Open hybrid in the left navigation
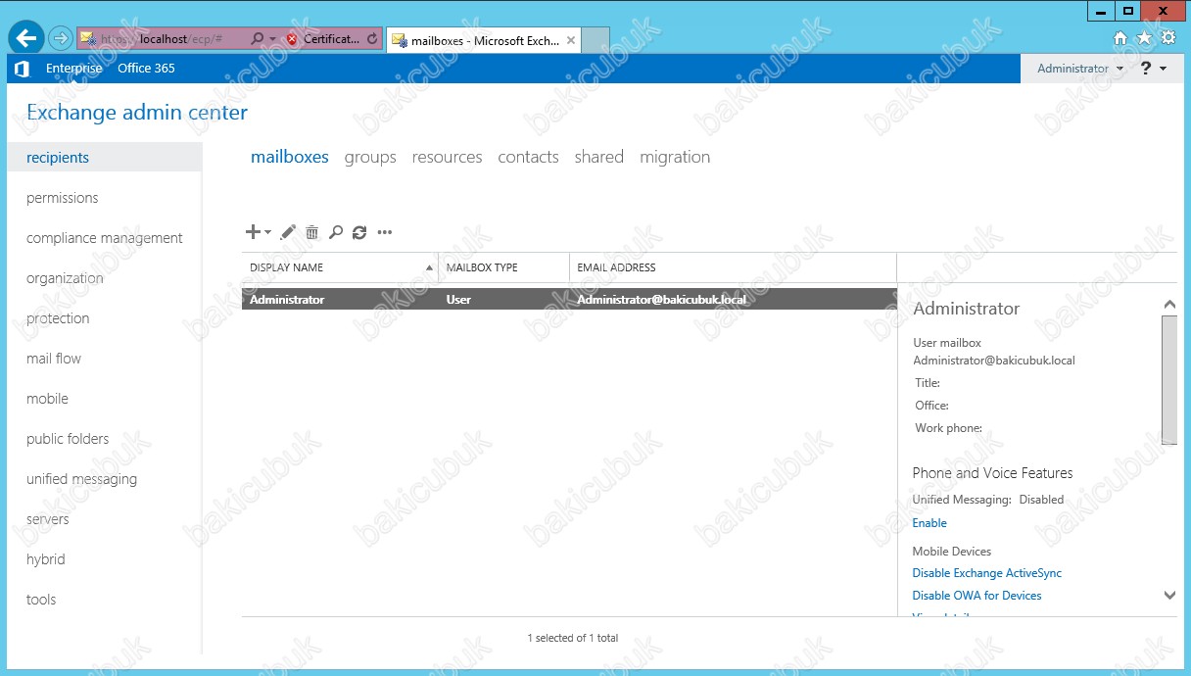The image size is (1191, 676). [x=46, y=559]
